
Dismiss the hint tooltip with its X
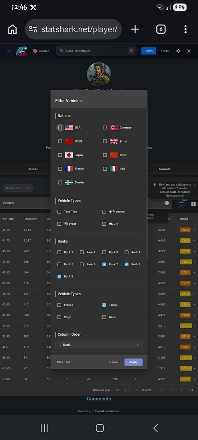[195, 185]
